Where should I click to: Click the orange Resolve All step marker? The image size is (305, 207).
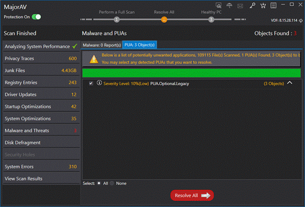[x=164, y=19]
